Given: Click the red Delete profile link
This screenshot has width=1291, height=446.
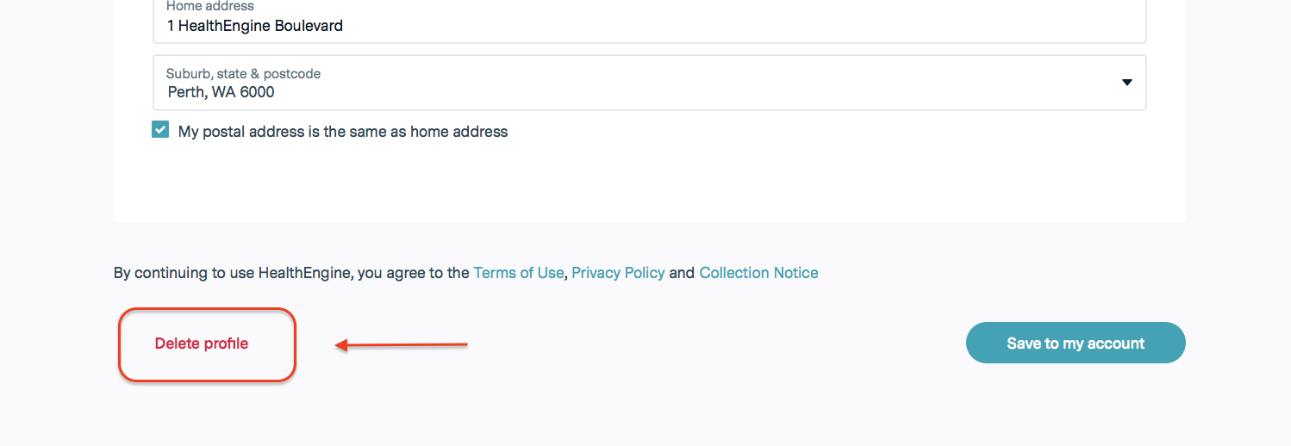Looking at the screenshot, I should coord(202,344).
